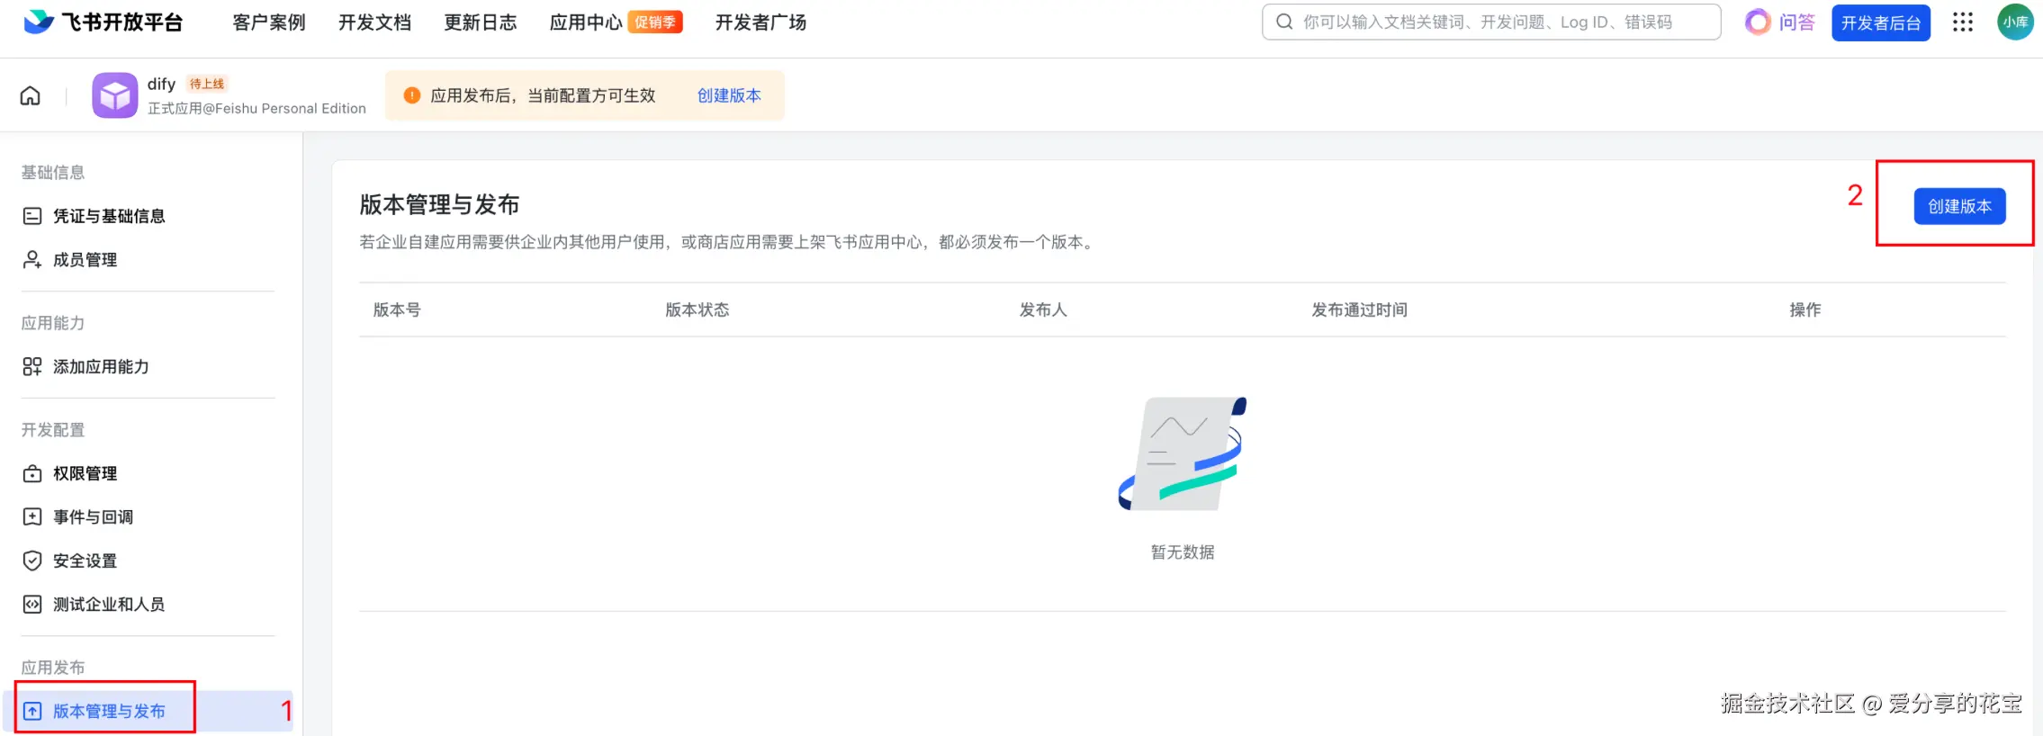Click 应用发布后，当前配置方可生效 notice text
The width and height of the screenshot is (2043, 736).
coord(543,95)
